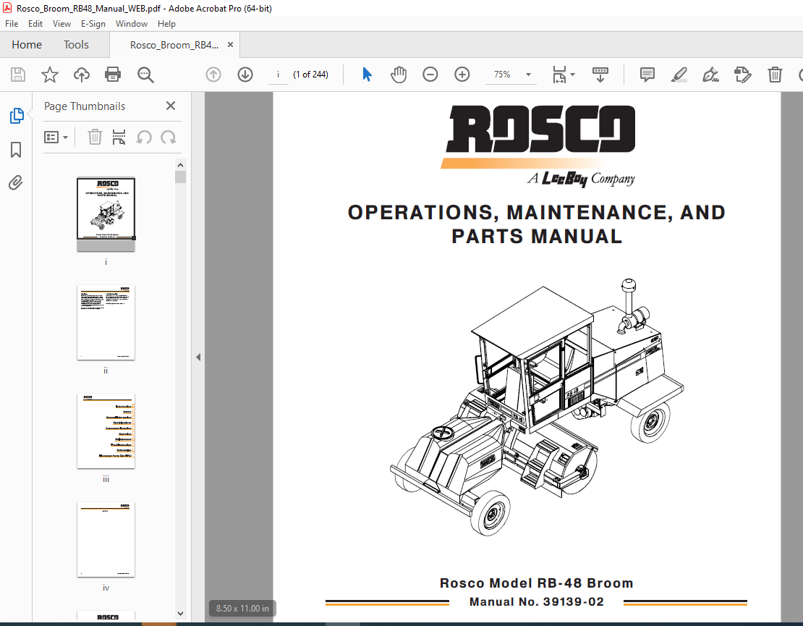Collapse the navigation pane arrow
The image size is (803, 626).
pyautogui.click(x=198, y=357)
